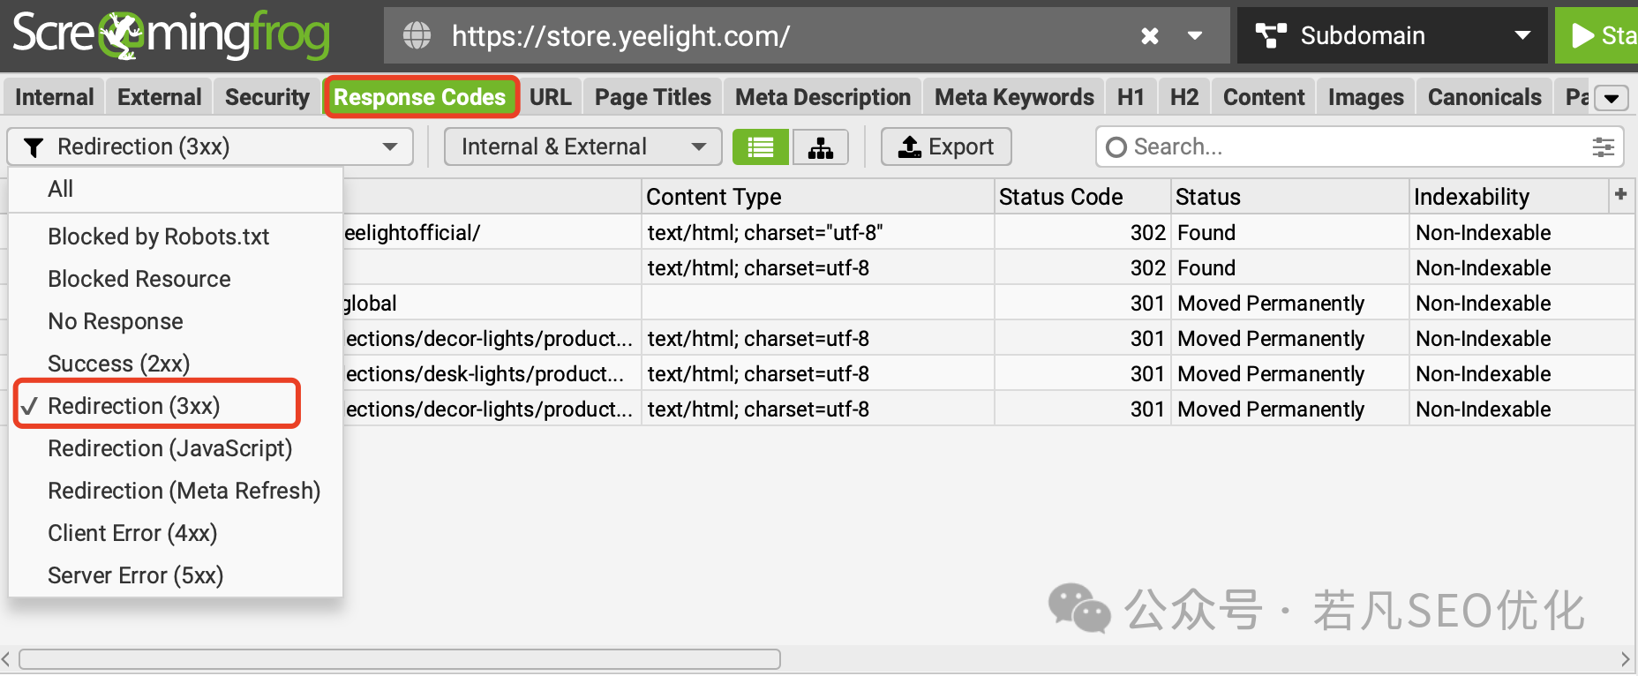Choose Client Error (4xx) filter
Viewport: 1638px width, 676px height.
132,533
